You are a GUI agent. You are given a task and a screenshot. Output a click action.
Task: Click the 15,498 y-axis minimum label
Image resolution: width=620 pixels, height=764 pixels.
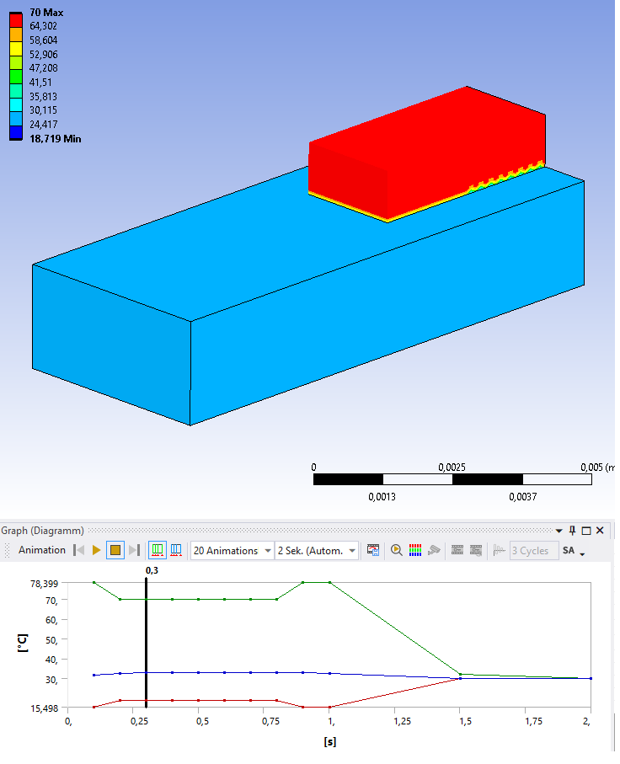(x=45, y=708)
